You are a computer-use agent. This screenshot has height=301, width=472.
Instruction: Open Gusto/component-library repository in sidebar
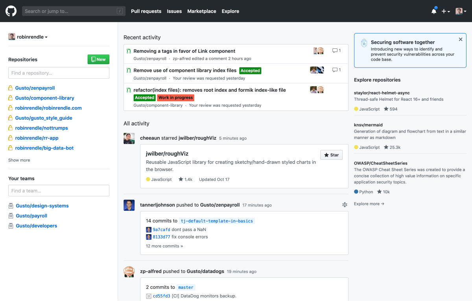click(x=45, y=98)
